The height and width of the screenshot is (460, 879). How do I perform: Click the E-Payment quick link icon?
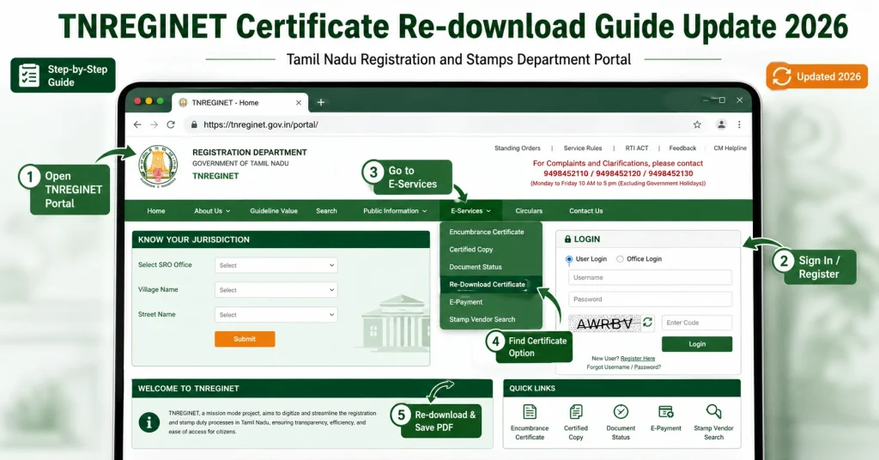tap(666, 412)
